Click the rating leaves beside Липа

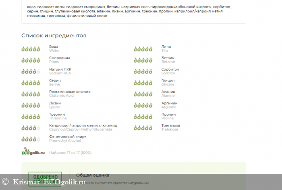tap(143, 49)
